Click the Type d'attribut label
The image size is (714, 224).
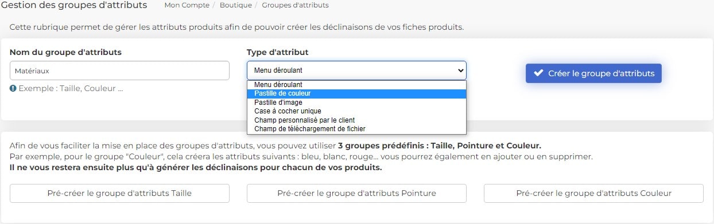tap(278, 52)
